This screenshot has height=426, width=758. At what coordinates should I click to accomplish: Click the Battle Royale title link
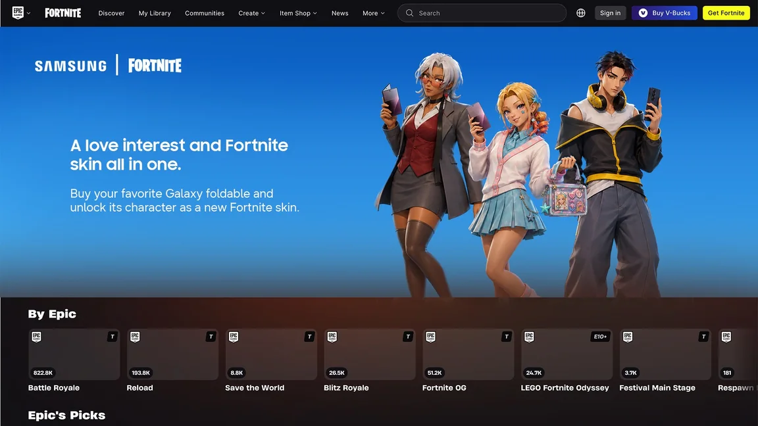pos(54,388)
